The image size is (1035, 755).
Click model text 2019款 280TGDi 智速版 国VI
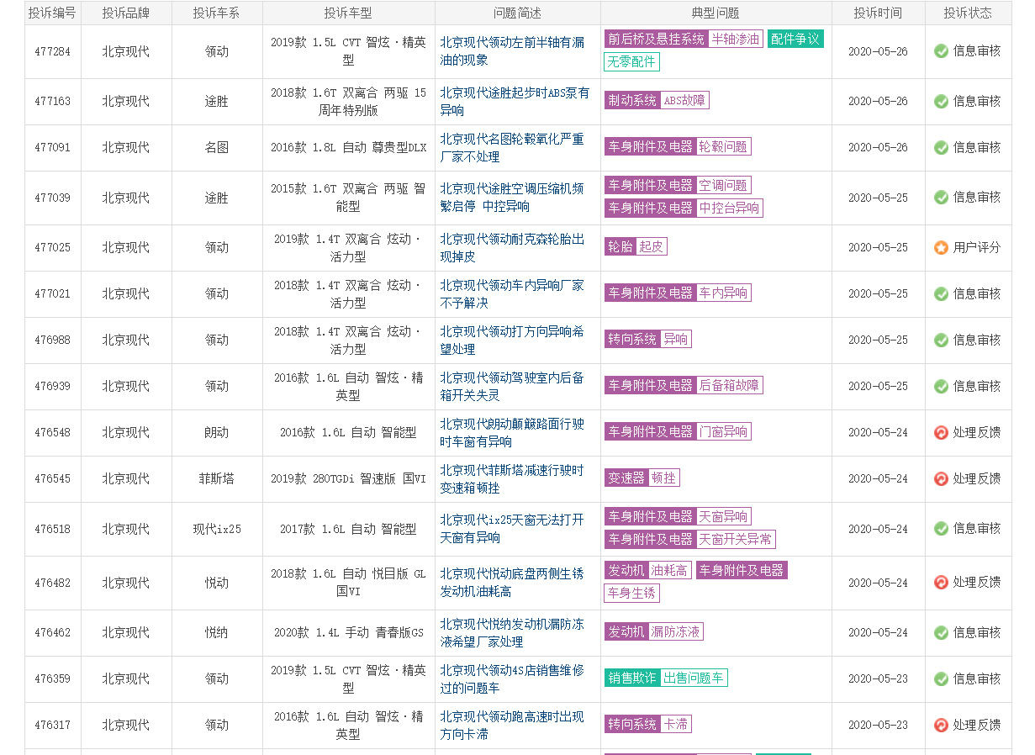click(x=348, y=478)
